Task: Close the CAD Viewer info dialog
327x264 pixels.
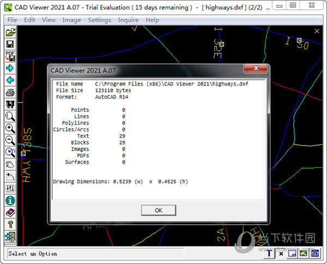Action: click(256, 68)
